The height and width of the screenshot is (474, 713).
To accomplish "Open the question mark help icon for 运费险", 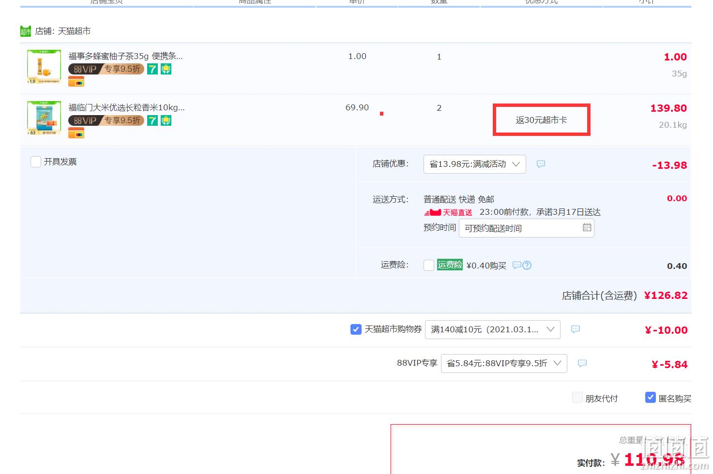I will [527, 265].
